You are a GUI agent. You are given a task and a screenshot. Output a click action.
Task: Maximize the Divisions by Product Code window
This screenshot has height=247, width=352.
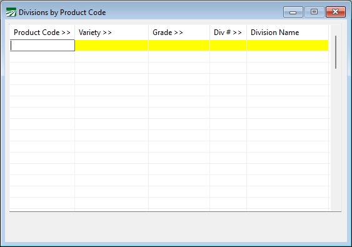pos(314,12)
